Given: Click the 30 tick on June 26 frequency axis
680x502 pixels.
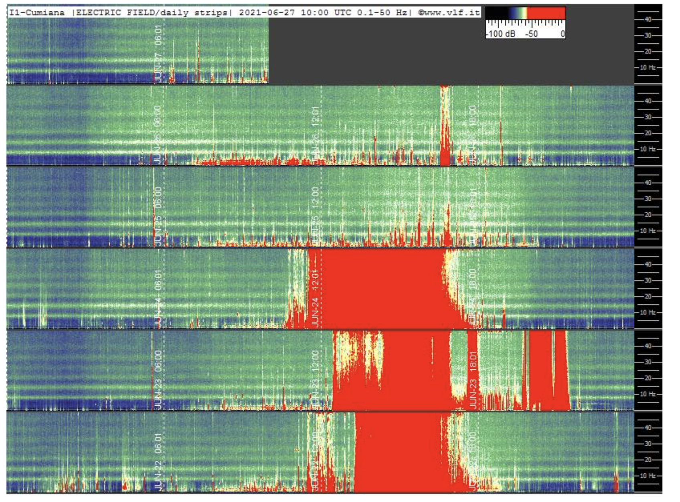Looking at the screenshot, I should pos(648,117).
